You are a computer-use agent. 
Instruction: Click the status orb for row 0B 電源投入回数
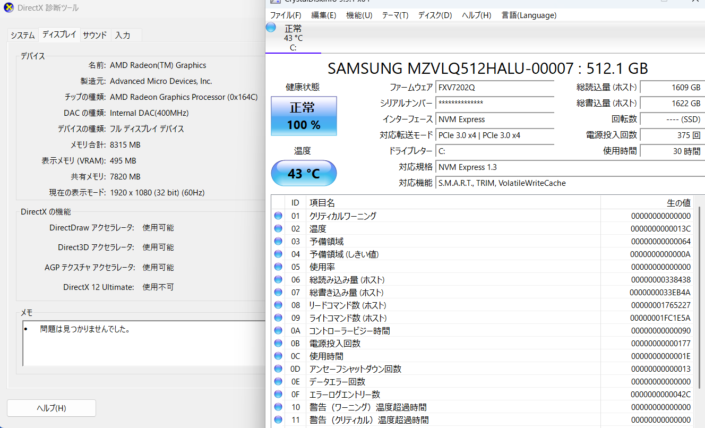(278, 344)
